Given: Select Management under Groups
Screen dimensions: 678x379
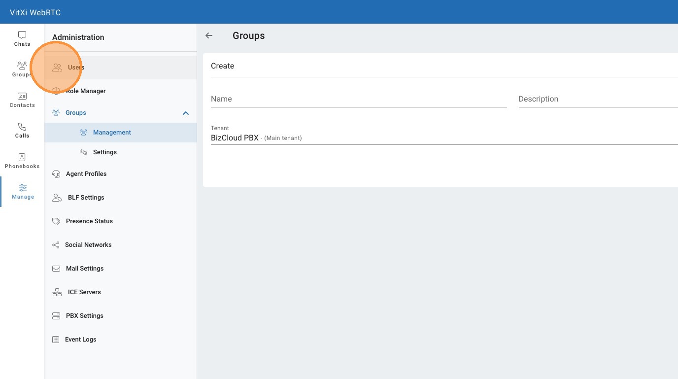Looking at the screenshot, I should 112,133.
